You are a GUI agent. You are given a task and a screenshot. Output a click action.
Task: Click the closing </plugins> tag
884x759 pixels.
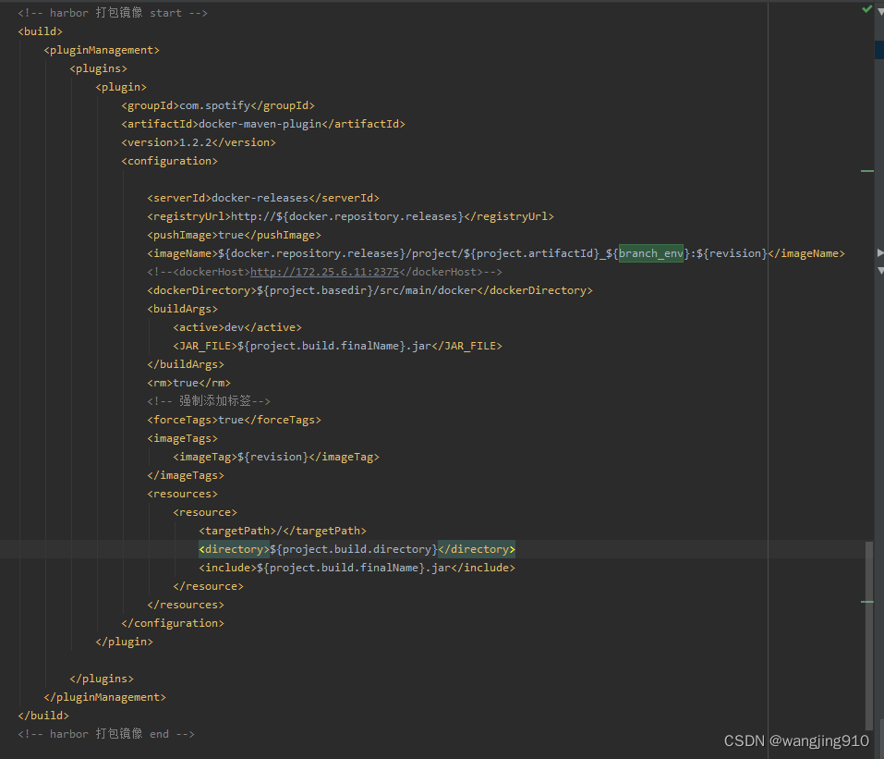[102, 679]
